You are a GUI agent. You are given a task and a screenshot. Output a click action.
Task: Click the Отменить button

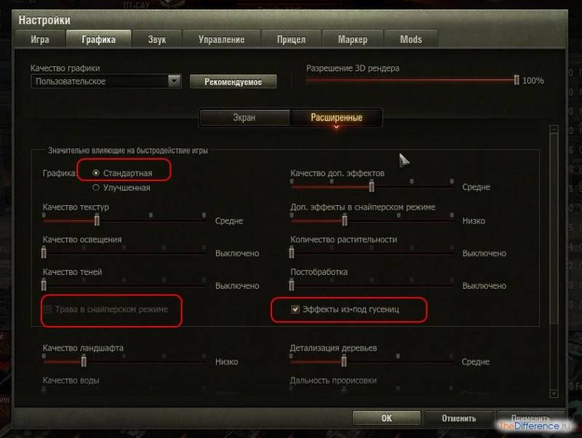[459, 418]
